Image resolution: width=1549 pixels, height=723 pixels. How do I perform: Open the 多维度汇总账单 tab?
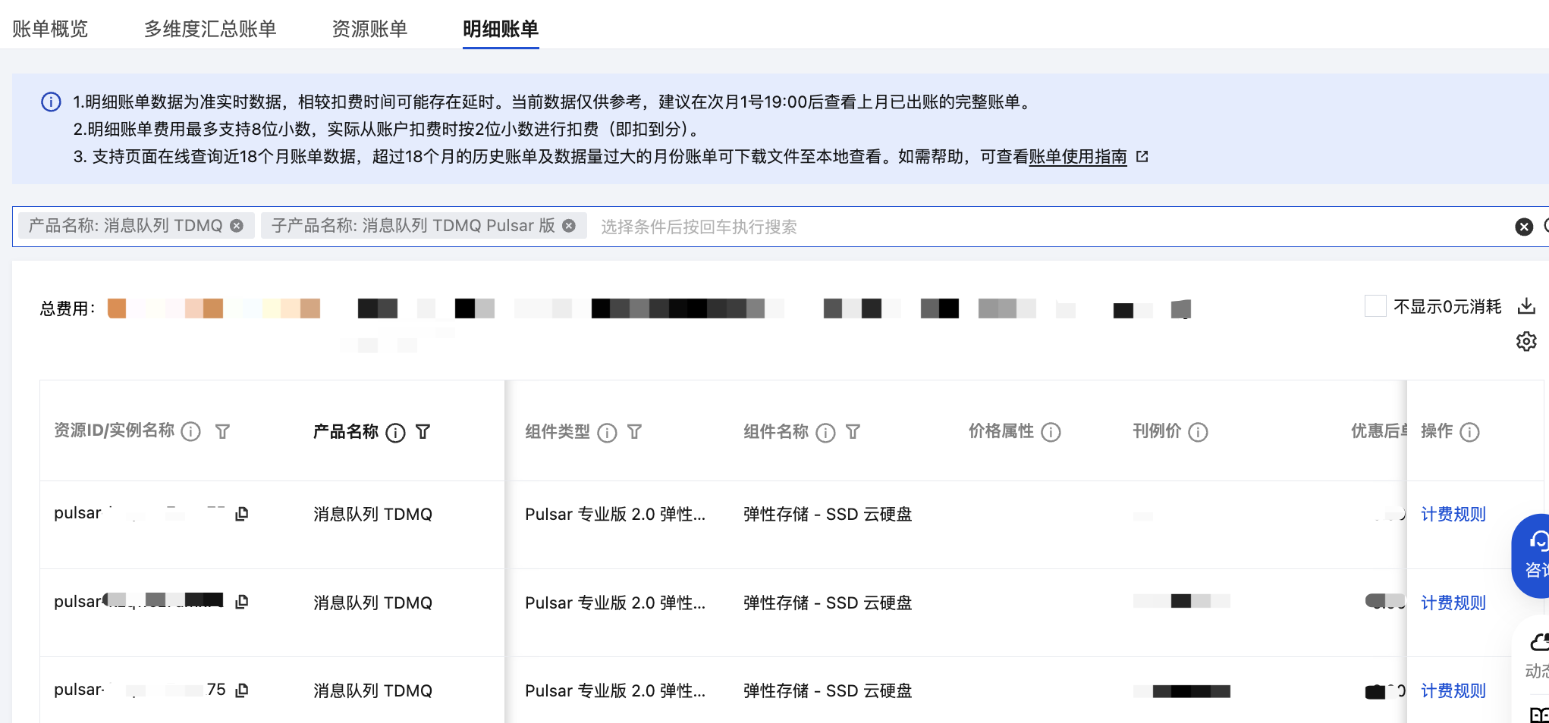pos(210,29)
